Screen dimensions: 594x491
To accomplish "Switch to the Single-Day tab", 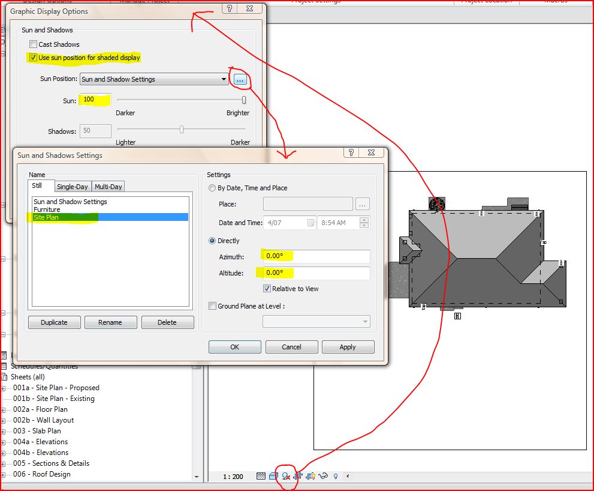I will coord(73,187).
